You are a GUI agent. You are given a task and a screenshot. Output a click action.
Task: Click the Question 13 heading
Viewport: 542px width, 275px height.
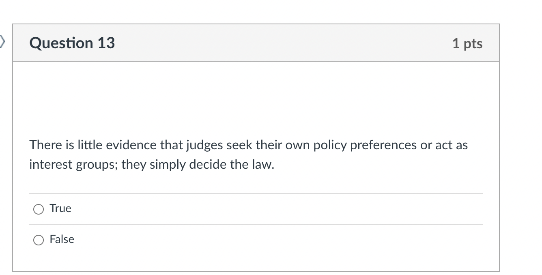tap(72, 43)
